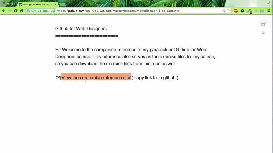The height and width of the screenshot is (153, 273).
Task: Go to the browser home page
Action: tap(21, 11)
